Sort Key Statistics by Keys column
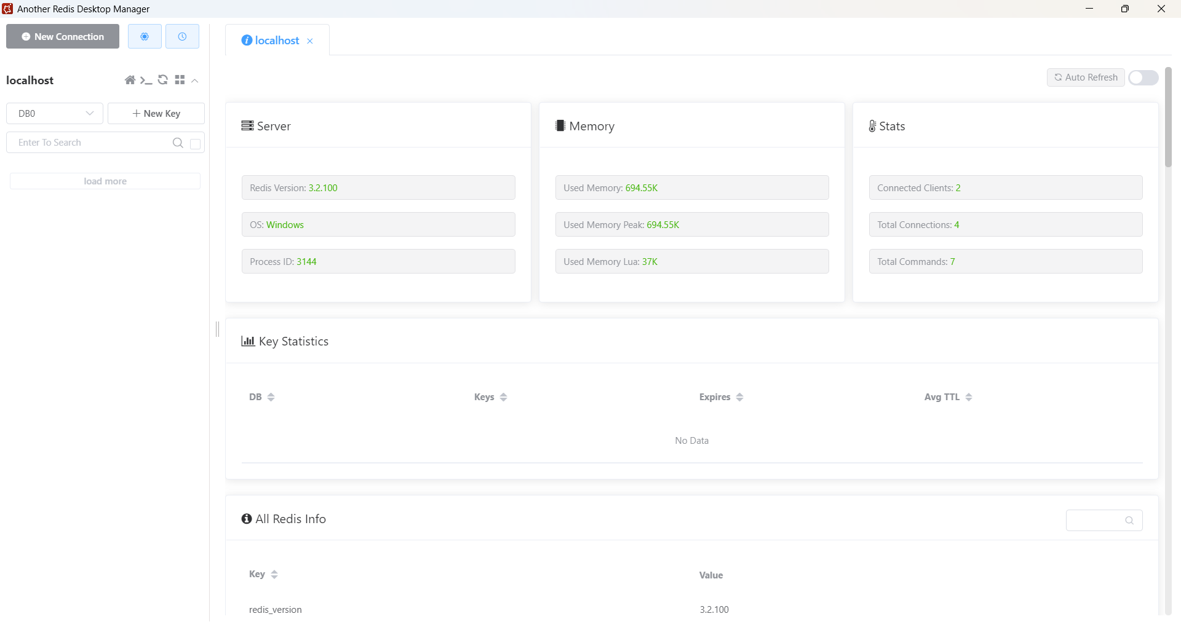Viewport: 1181px width, 627px height. pos(504,397)
